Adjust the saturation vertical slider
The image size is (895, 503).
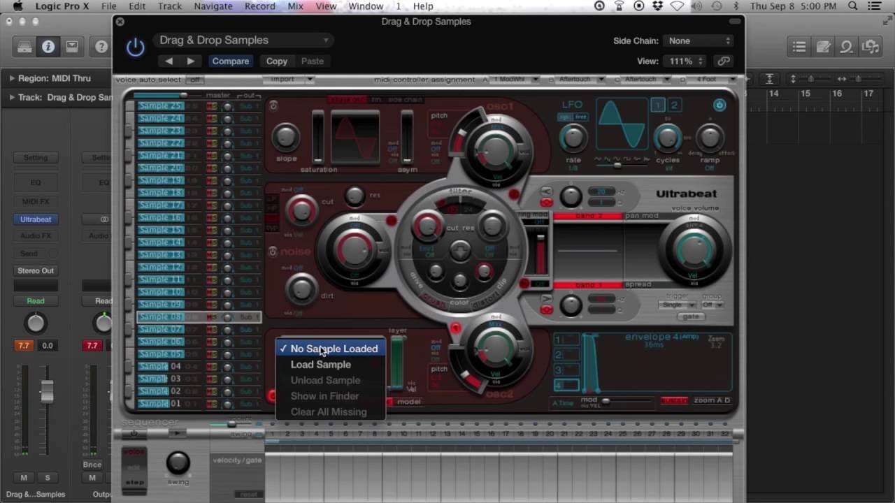click(x=318, y=136)
